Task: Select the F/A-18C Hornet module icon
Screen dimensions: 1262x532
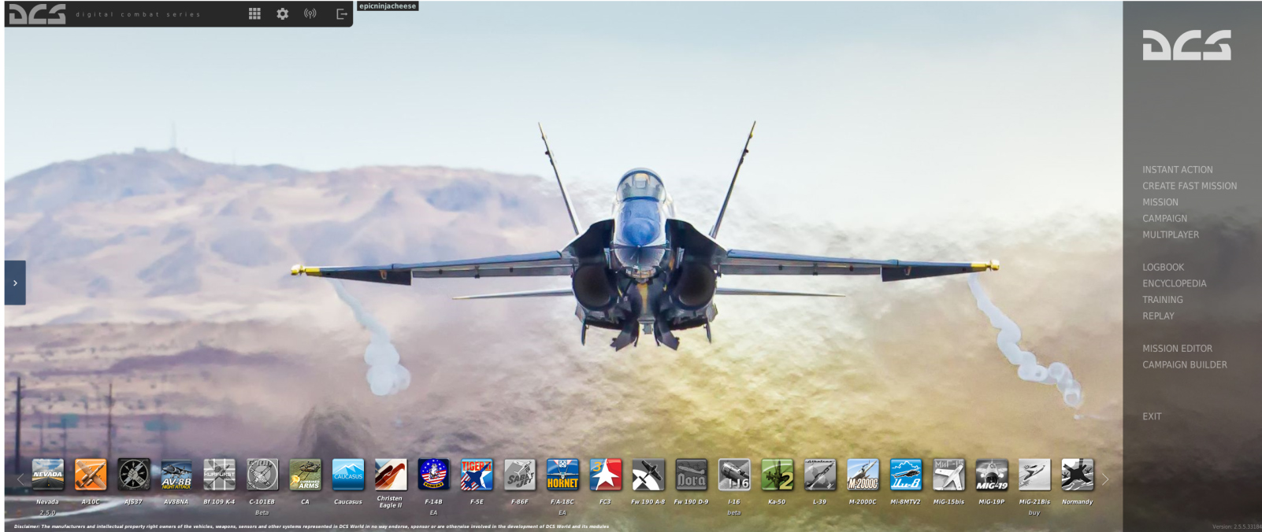Action: pos(562,475)
